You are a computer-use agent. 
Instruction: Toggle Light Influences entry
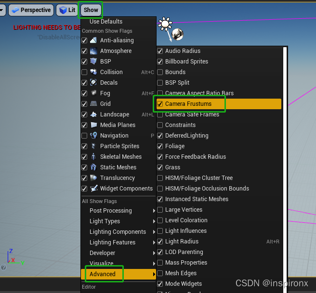[x=219, y=231]
